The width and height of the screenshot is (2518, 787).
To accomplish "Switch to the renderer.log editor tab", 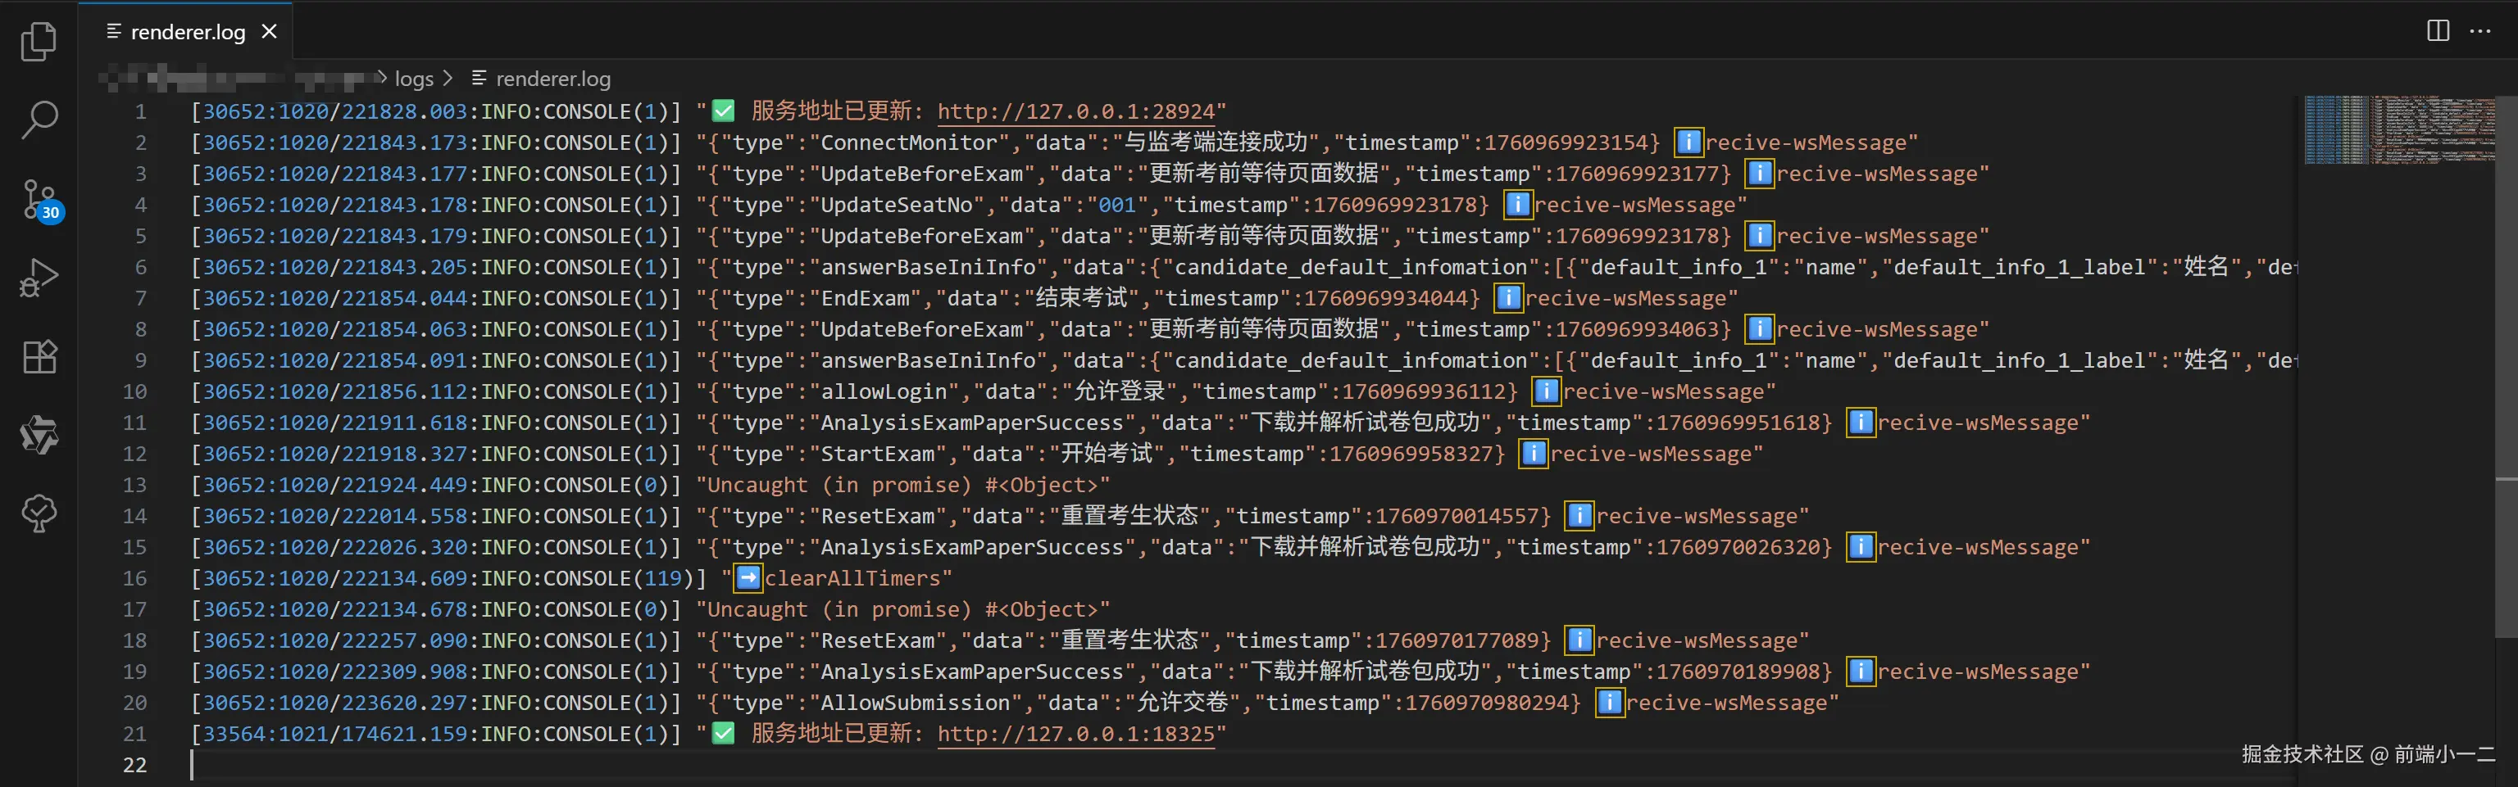I will pos(186,31).
